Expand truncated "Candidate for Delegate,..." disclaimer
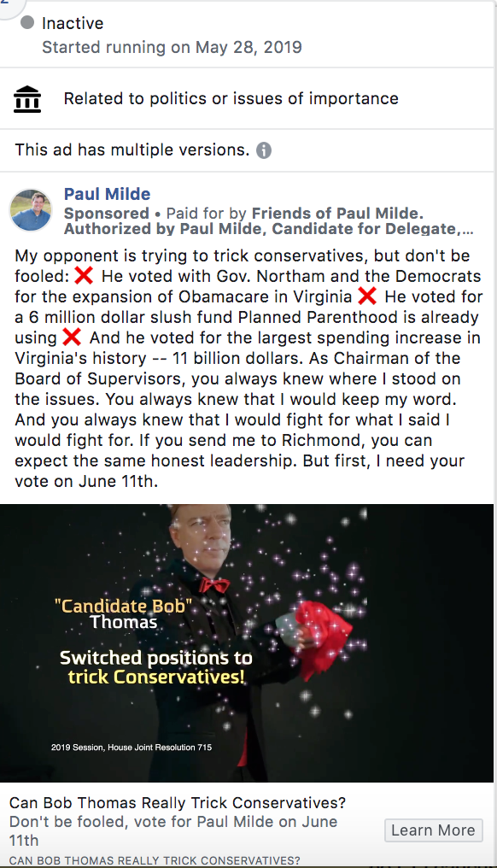 372,229
